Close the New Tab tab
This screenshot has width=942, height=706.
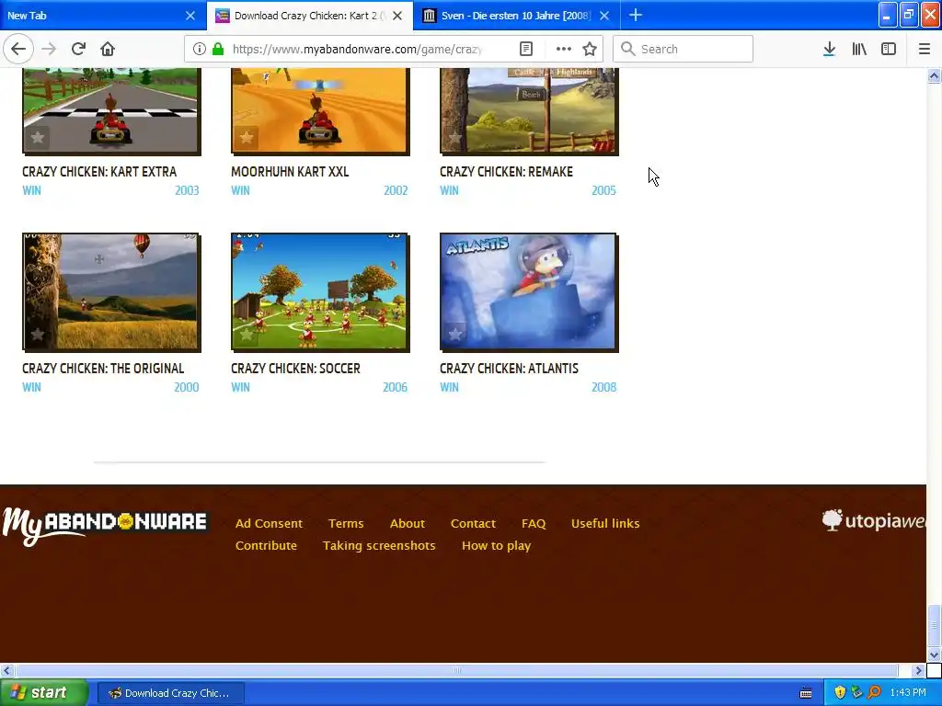pyautogui.click(x=190, y=16)
